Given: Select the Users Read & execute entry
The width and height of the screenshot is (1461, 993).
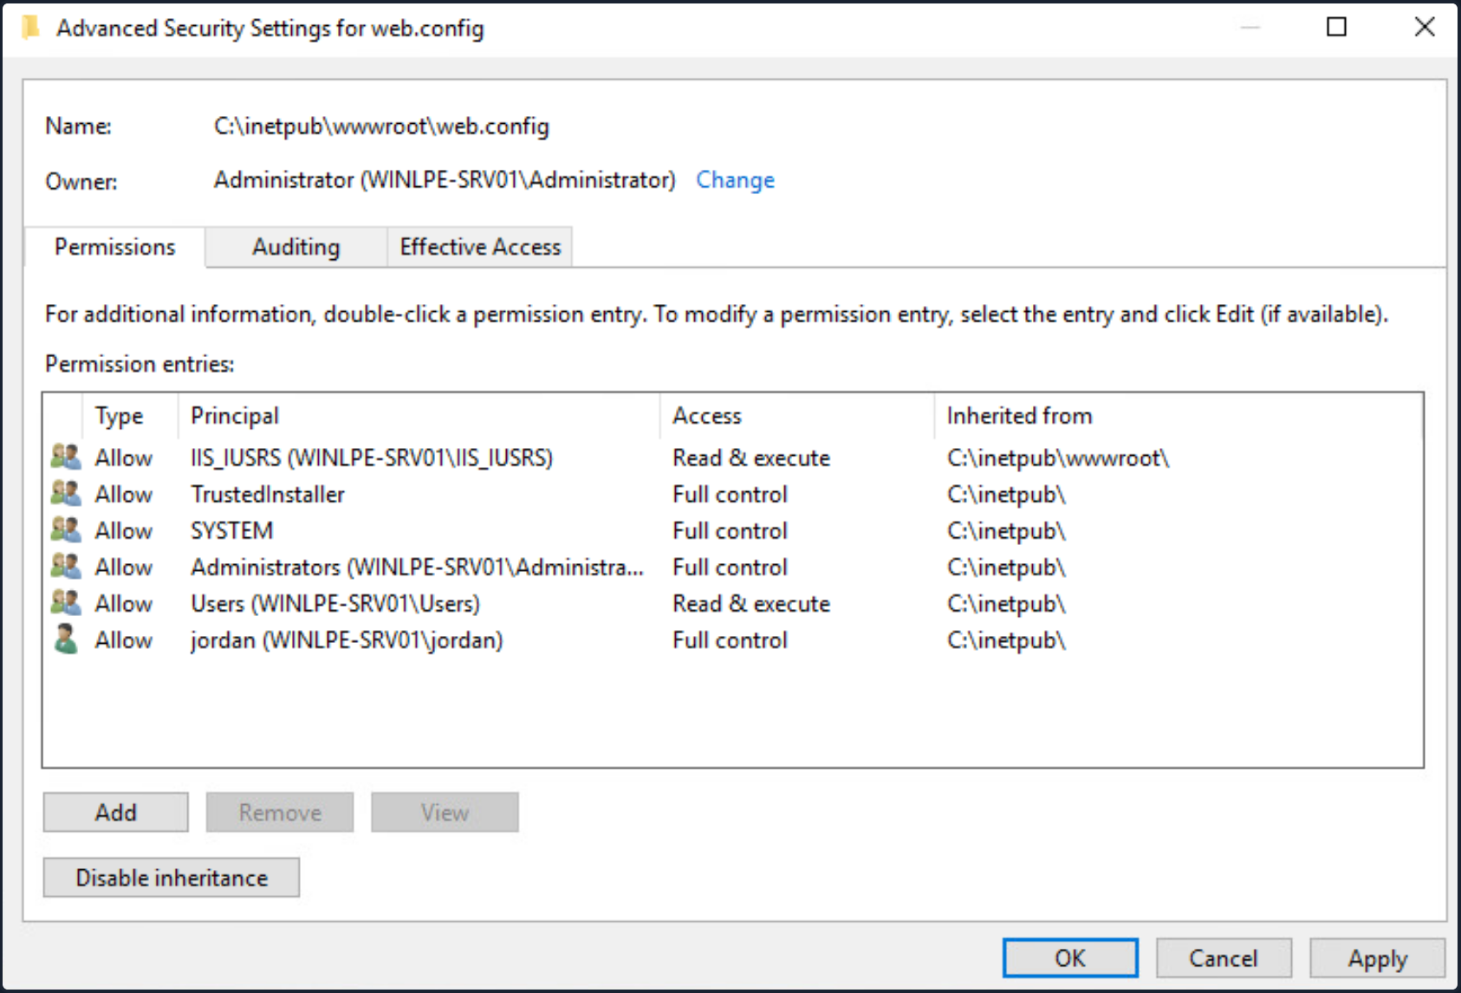Looking at the screenshot, I should (x=433, y=603).
